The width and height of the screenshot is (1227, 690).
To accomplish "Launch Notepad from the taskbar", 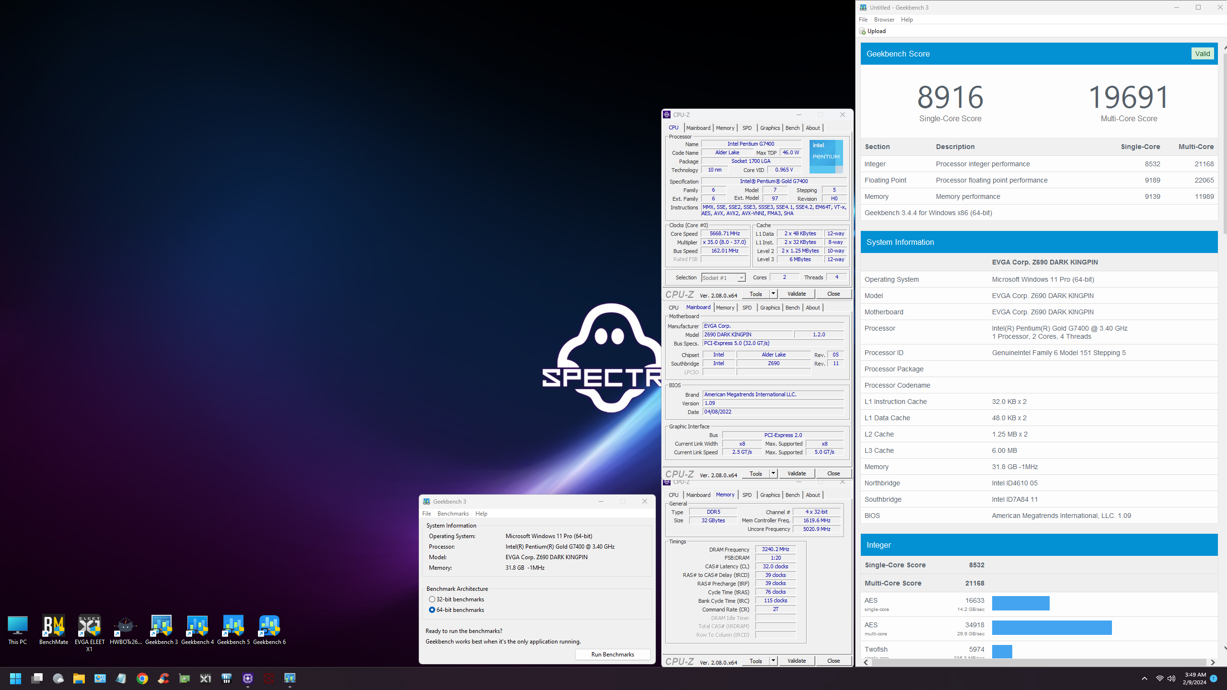I will coord(121,678).
